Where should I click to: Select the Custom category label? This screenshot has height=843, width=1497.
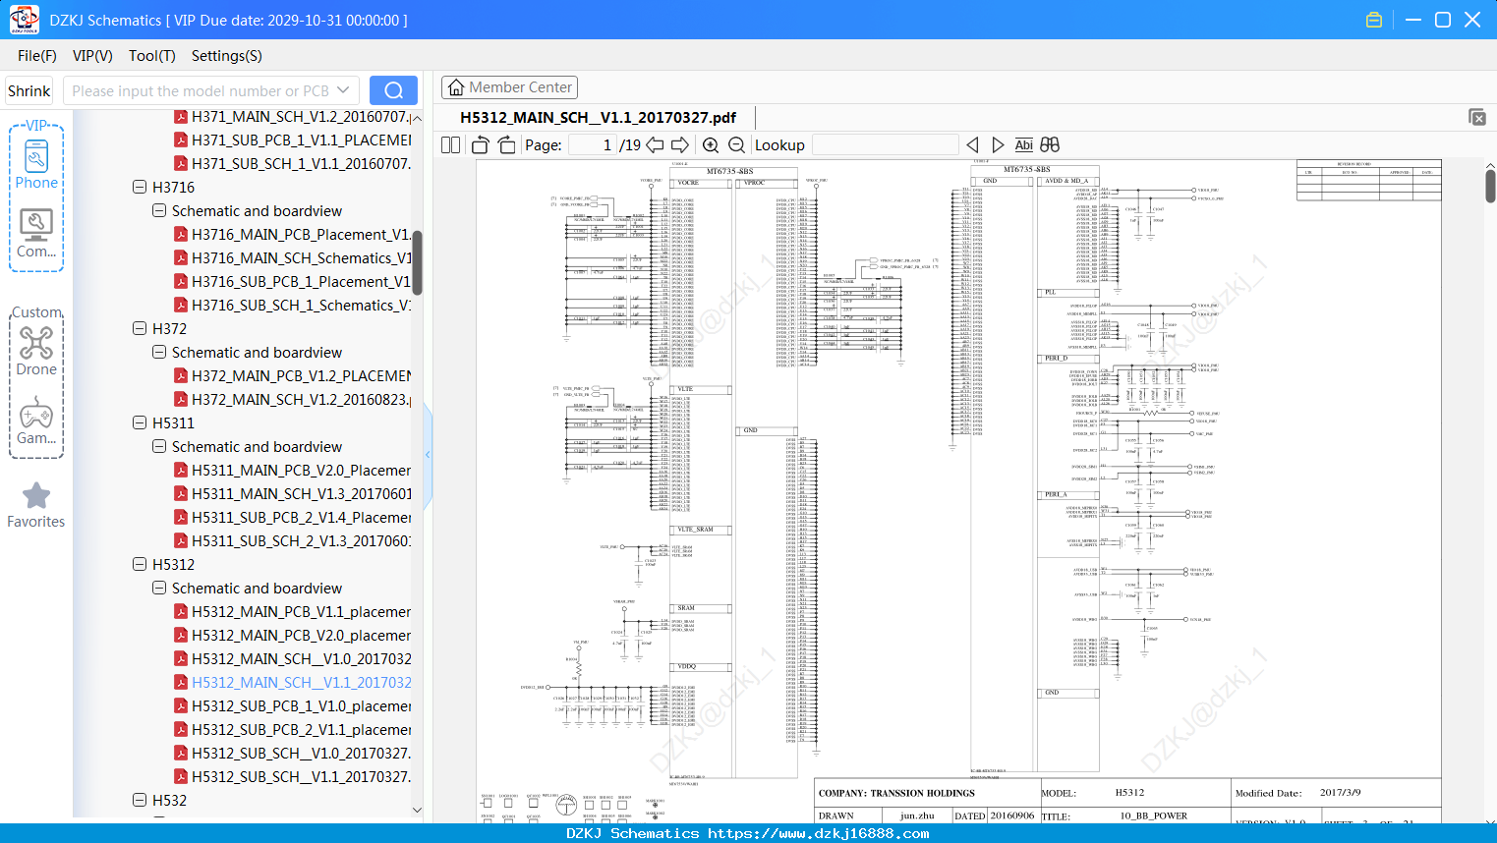pyautogui.click(x=36, y=312)
